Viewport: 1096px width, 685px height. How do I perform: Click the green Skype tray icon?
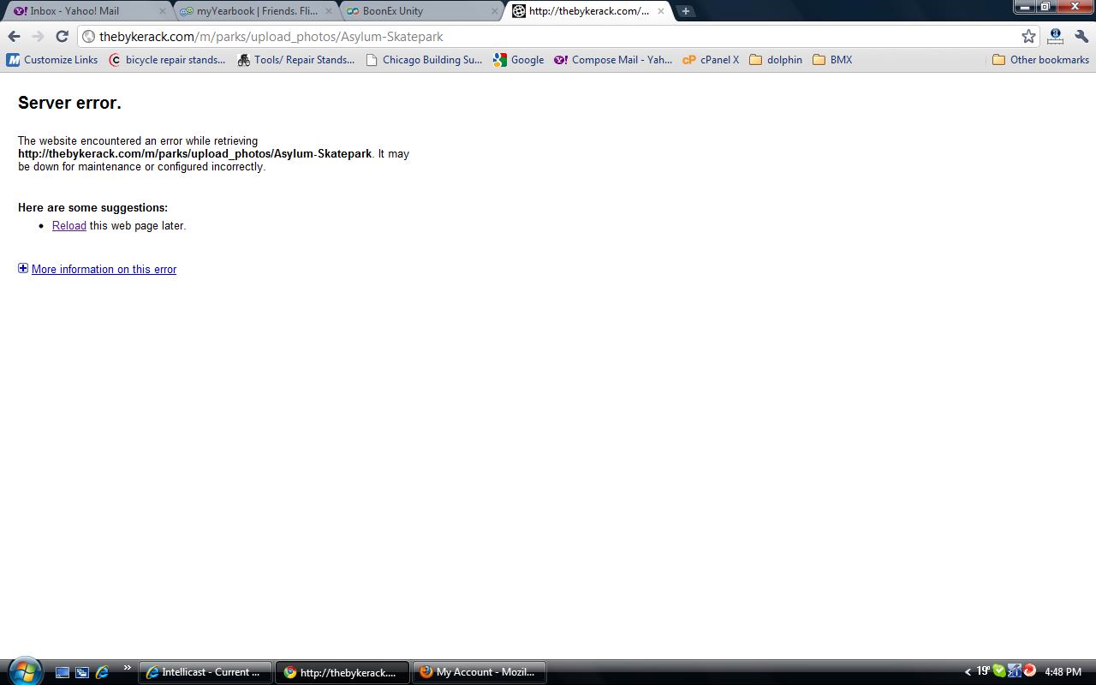click(998, 671)
